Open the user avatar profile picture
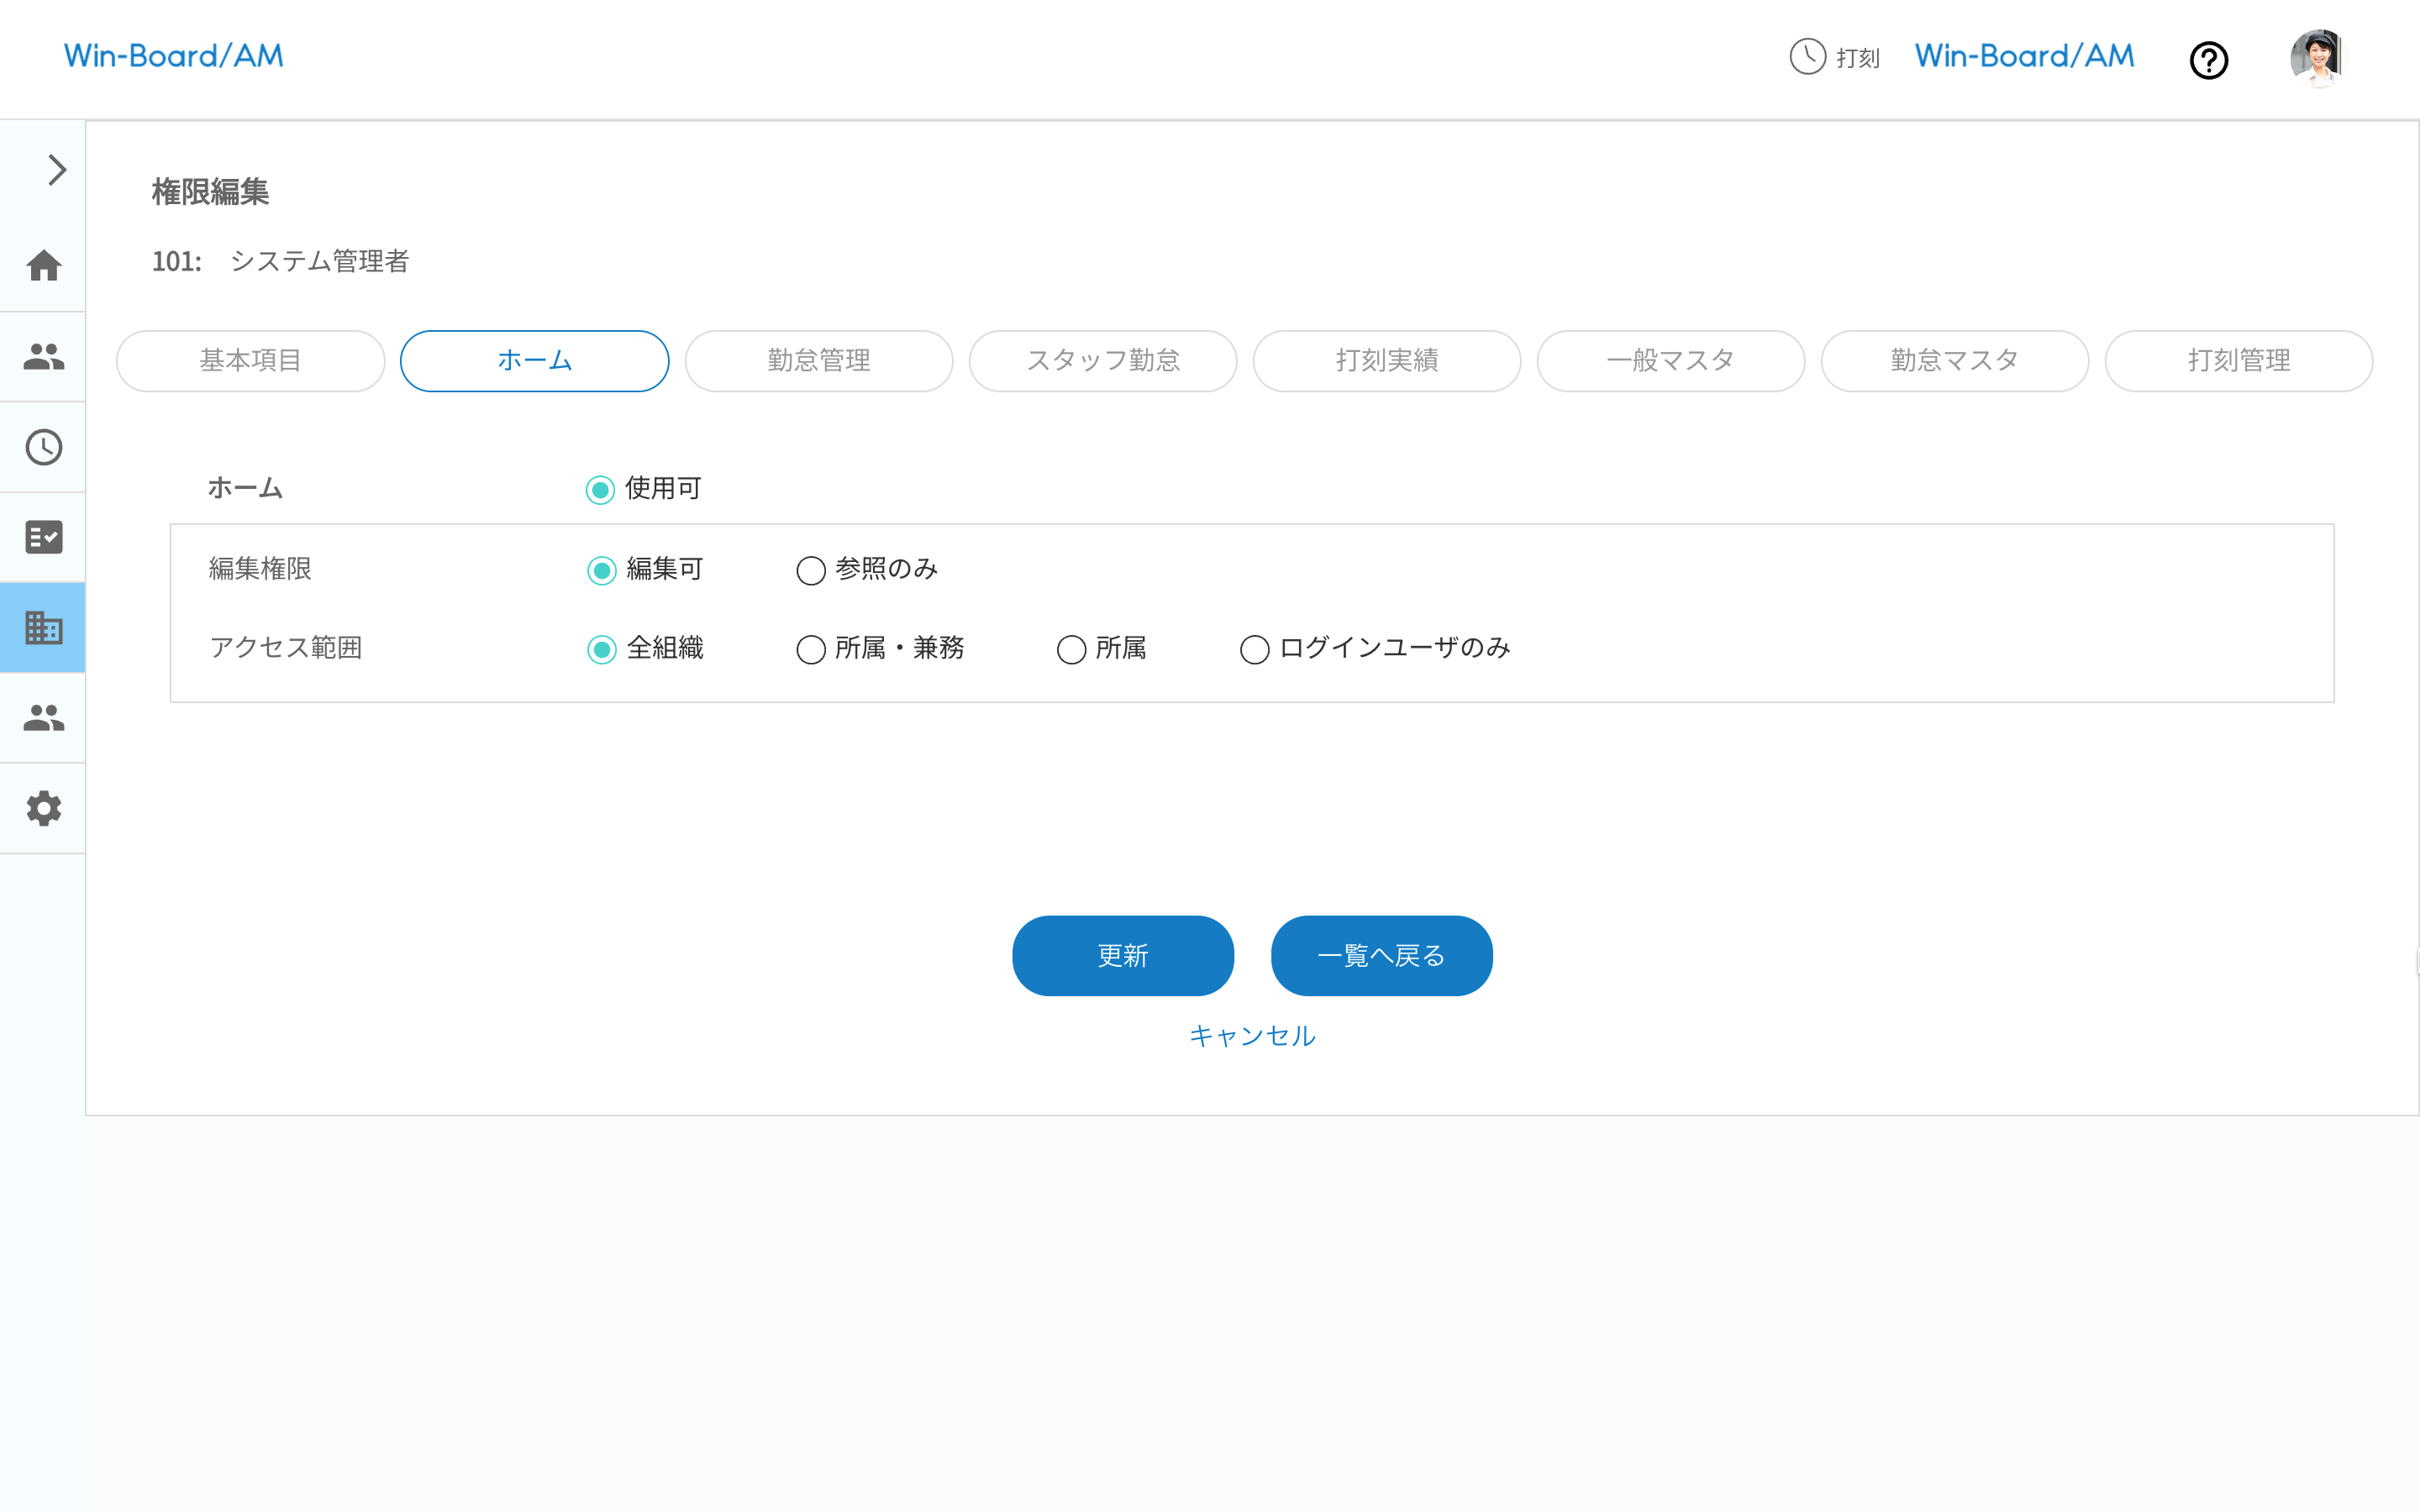The width and height of the screenshot is (2420, 1512). click(2316, 58)
